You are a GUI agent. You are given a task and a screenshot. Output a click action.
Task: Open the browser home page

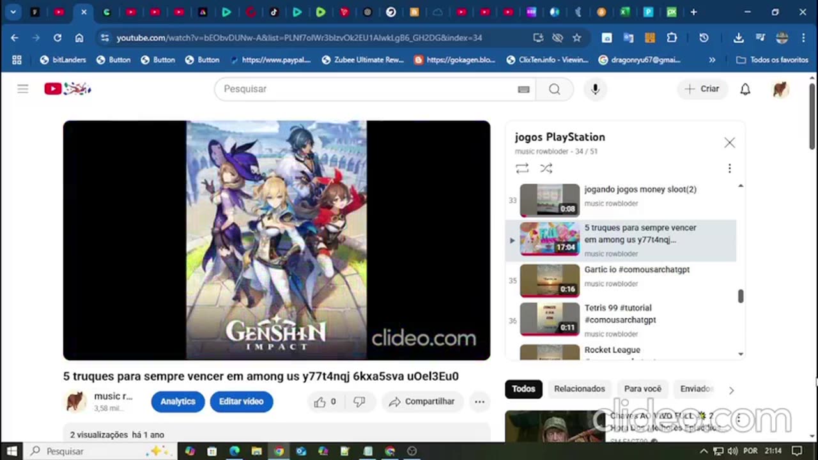pyautogui.click(x=79, y=38)
